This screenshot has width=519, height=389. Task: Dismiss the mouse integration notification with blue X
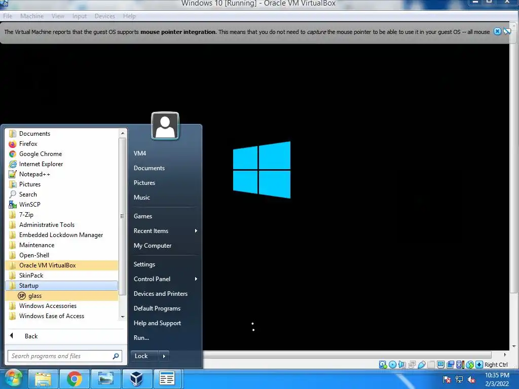497,31
